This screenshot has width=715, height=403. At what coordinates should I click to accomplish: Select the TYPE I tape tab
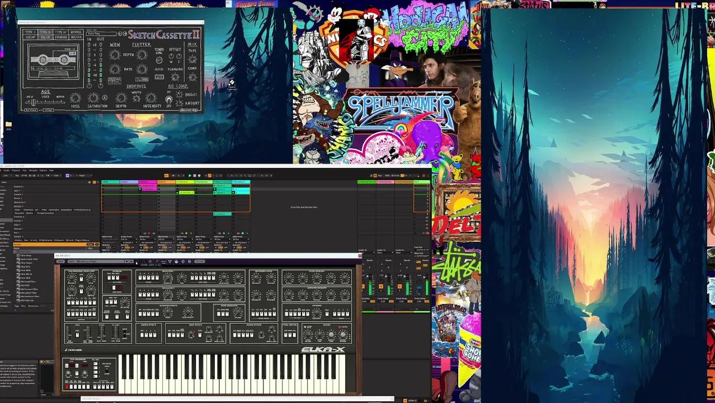(x=30, y=32)
